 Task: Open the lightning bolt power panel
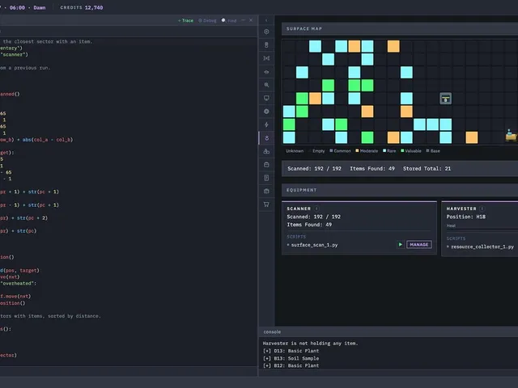coord(266,124)
